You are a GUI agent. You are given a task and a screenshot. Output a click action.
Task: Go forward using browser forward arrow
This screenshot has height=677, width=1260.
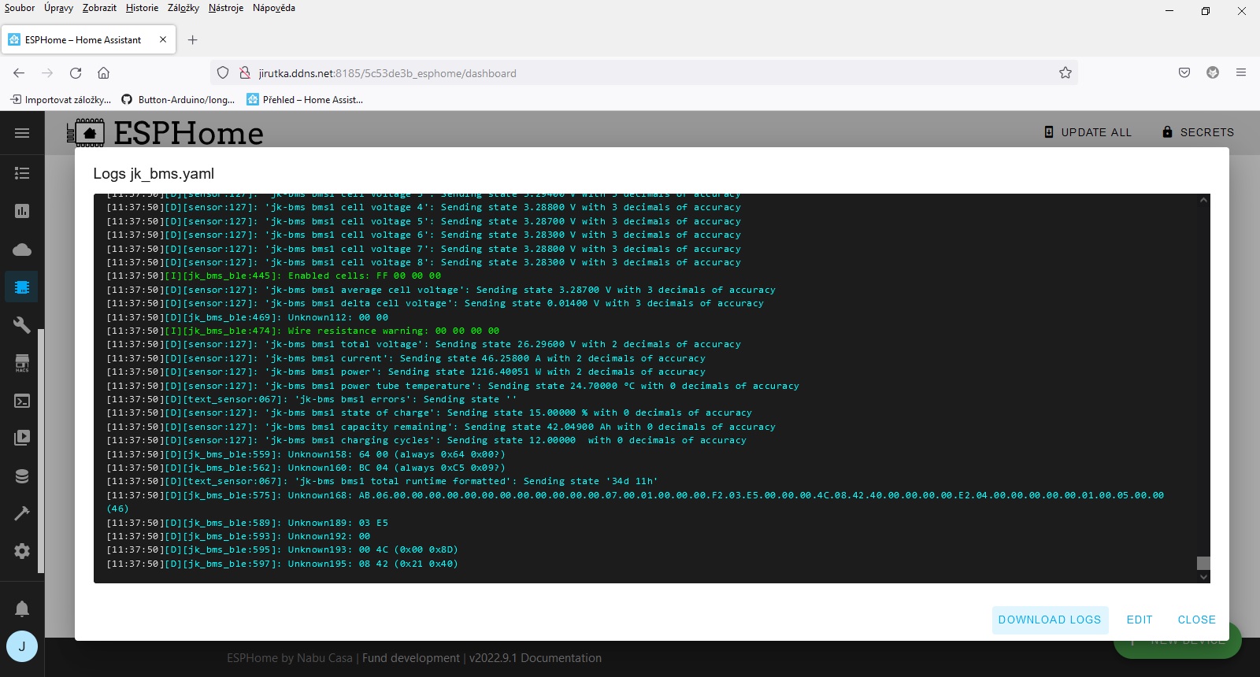(47, 73)
